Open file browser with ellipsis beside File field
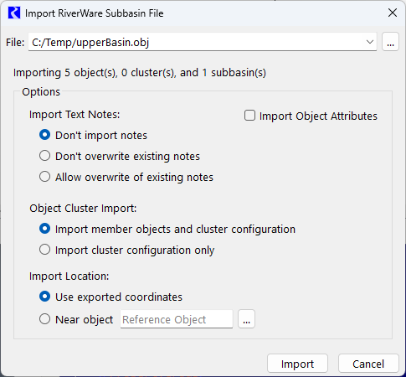406x377 pixels. tap(390, 42)
